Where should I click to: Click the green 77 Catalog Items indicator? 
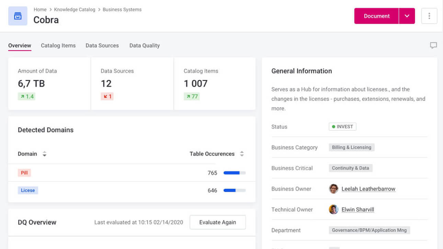192,96
